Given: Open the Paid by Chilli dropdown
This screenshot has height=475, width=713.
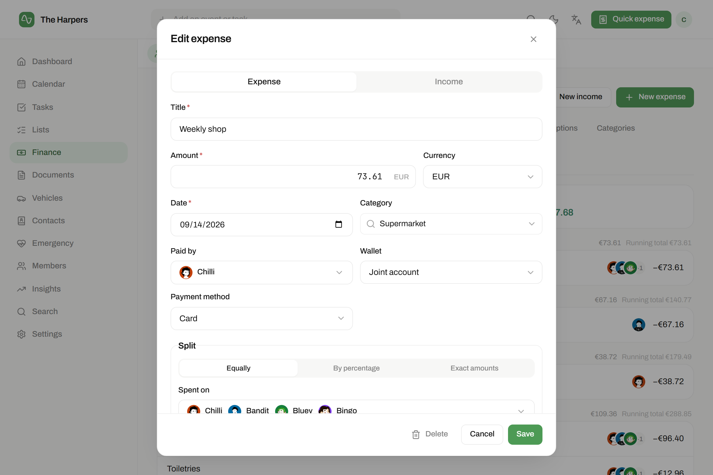Looking at the screenshot, I should (261, 272).
